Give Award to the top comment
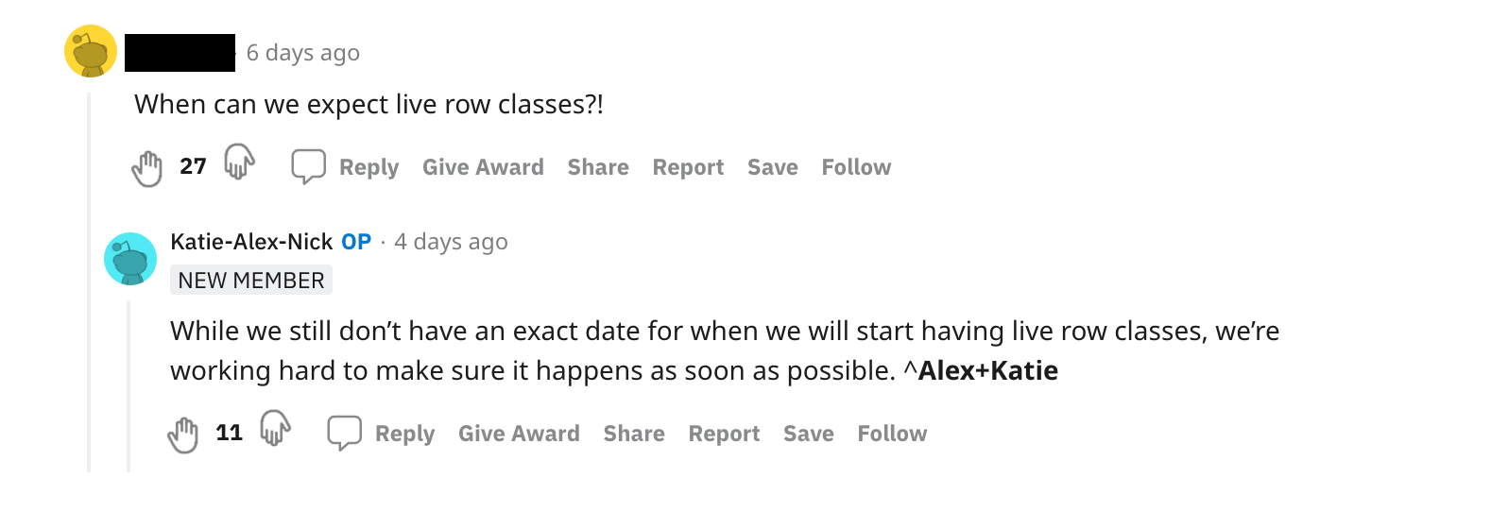This screenshot has width=1491, height=512. 483,167
